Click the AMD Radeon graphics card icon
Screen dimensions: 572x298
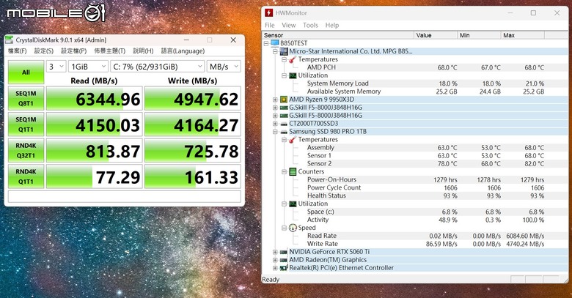tap(284, 260)
